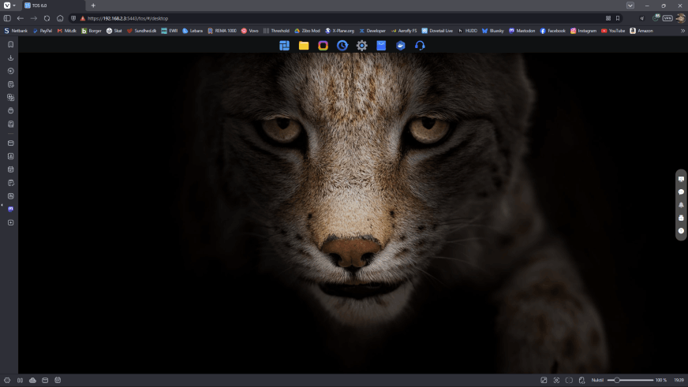Open the X-Plane.org bookmark
Screen dimensions: 688x387
[x=339, y=31]
